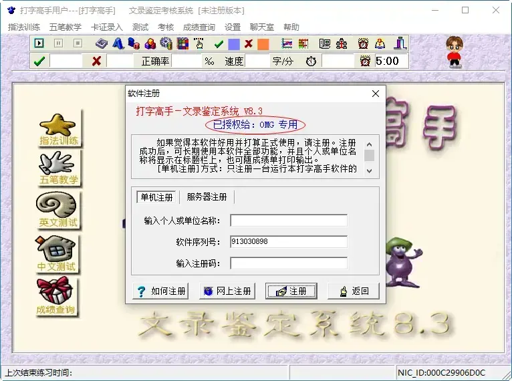Click the exit door toolbar icon
The width and height of the screenshot is (512, 381).
click(x=400, y=43)
